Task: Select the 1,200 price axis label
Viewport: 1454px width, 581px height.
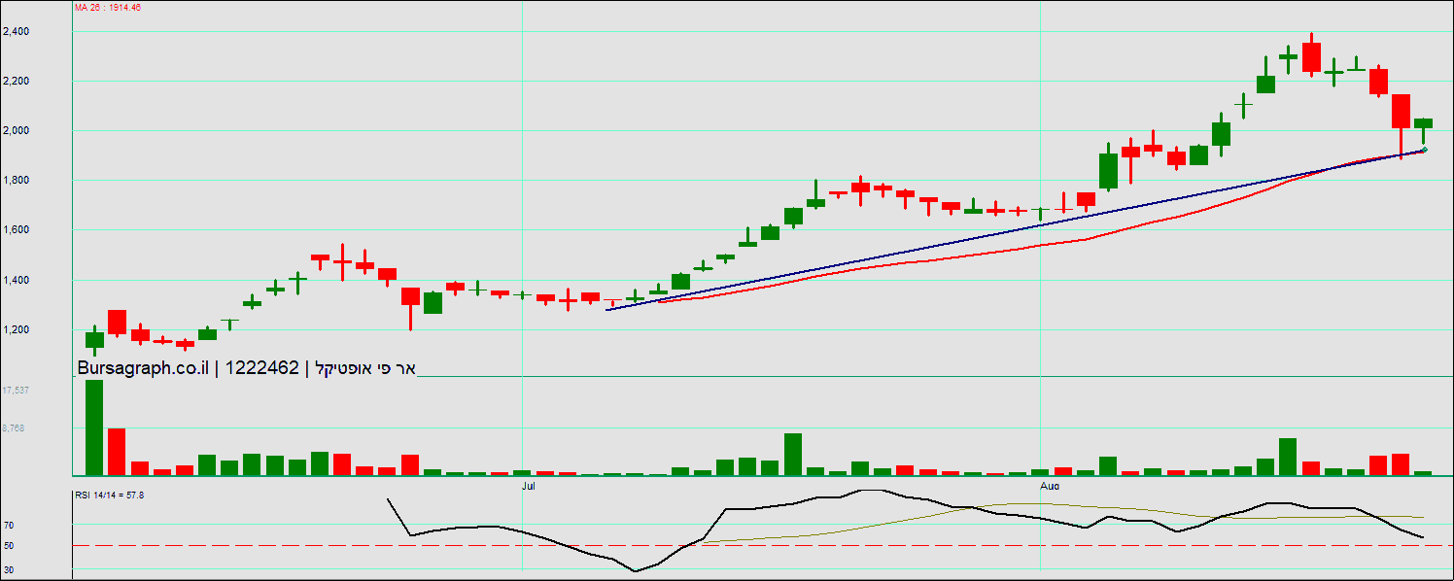Action: click(16, 330)
